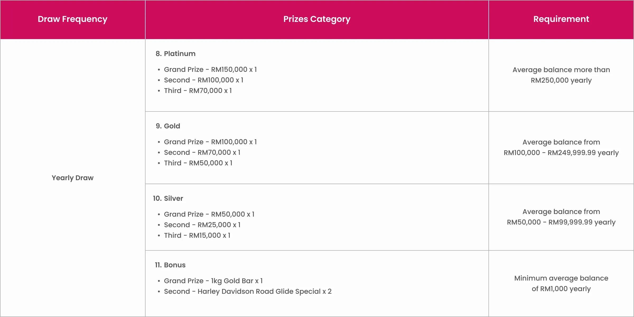Click Platinum Second RM100,000 line
634x317 pixels.
pyautogui.click(x=204, y=80)
